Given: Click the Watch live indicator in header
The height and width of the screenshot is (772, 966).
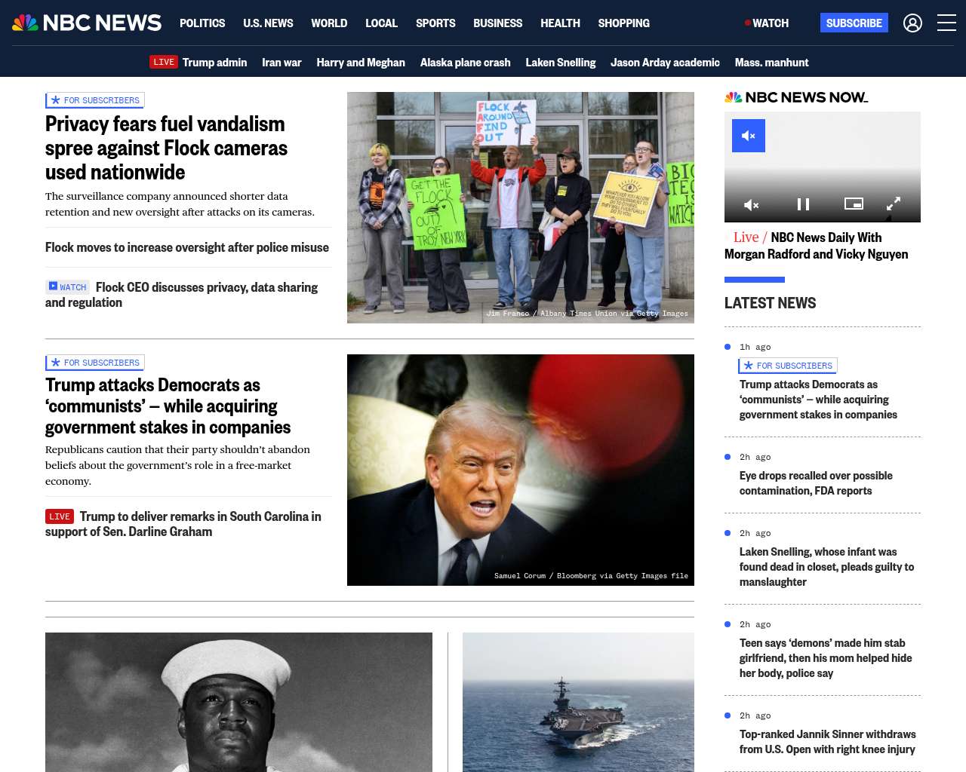Looking at the screenshot, I should [x=767, y=23].
